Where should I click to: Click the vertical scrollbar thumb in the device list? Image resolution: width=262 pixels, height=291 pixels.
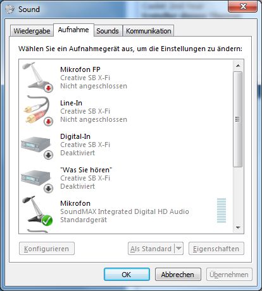pyautogui.click(x=238, y=119)
